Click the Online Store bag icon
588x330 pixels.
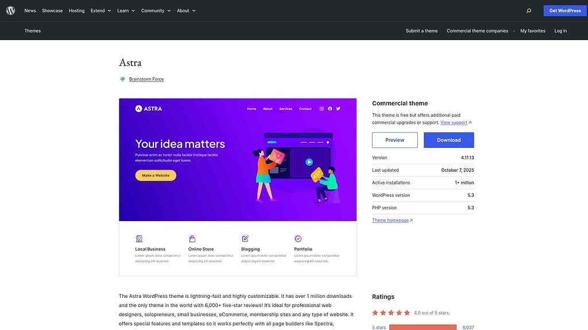pos(192,238)
